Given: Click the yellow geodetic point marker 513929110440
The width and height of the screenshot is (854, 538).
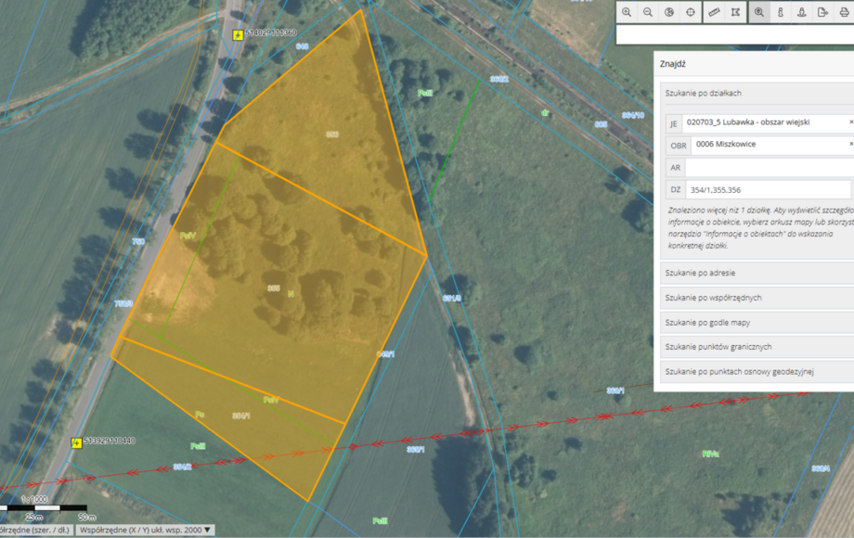Looking at the screenshot, I should 77,442.
